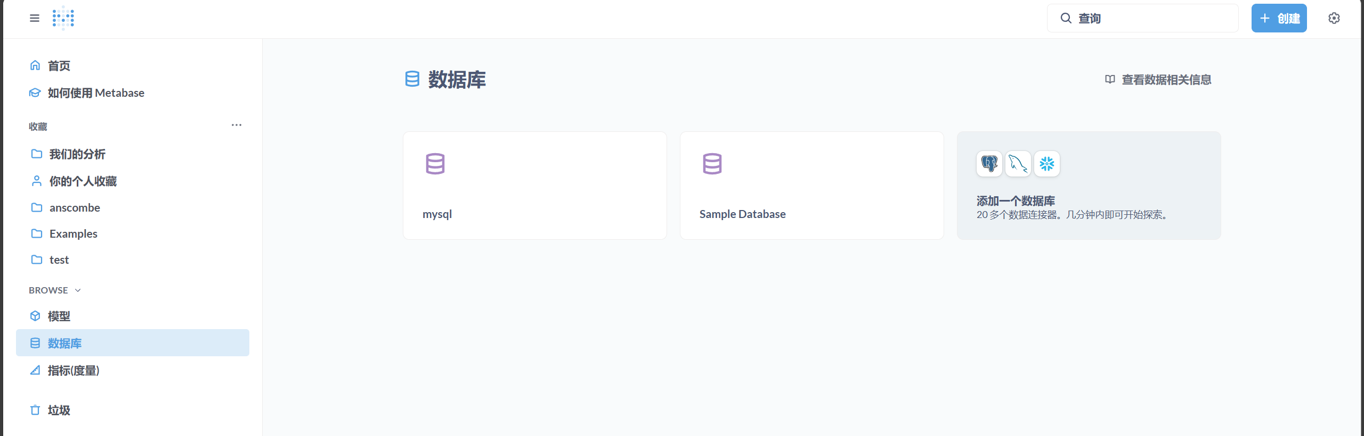
Task: Toggle the sidebar with the hamburger icon
Action: [35, 19]
